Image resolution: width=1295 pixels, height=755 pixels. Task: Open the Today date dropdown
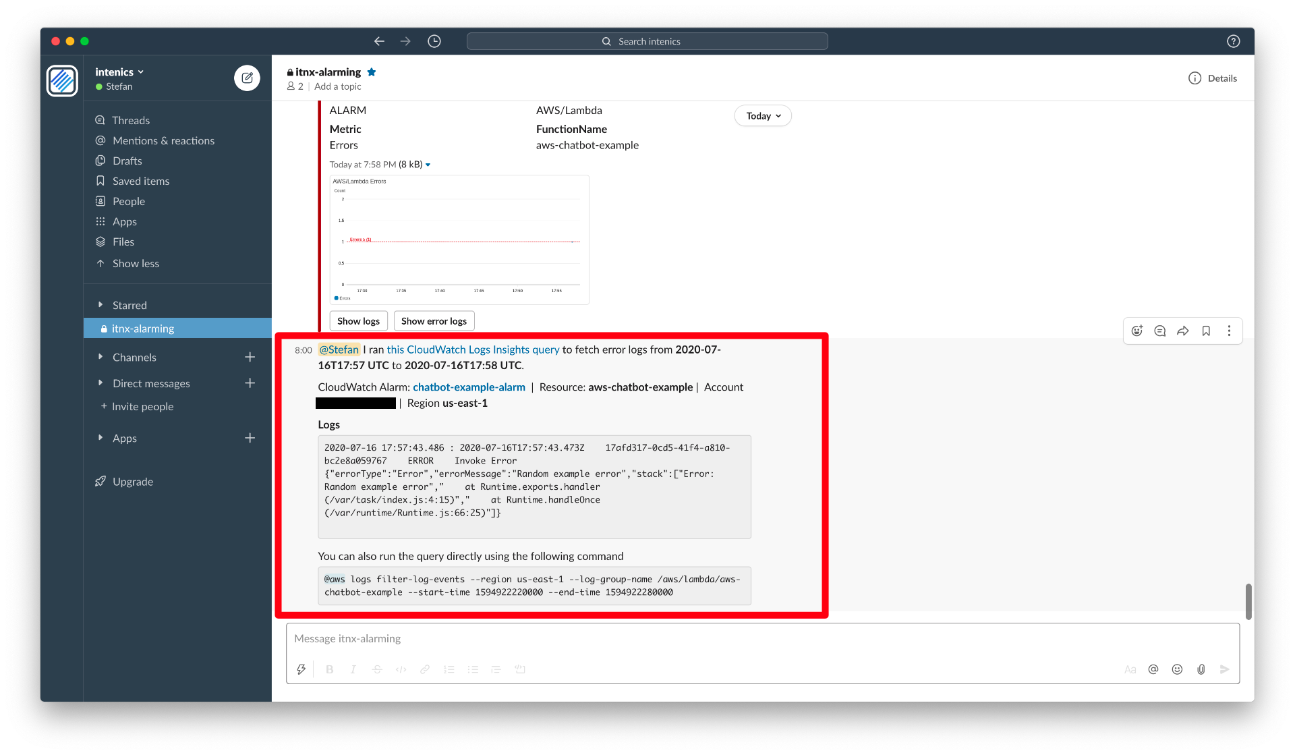click(763, 116)
